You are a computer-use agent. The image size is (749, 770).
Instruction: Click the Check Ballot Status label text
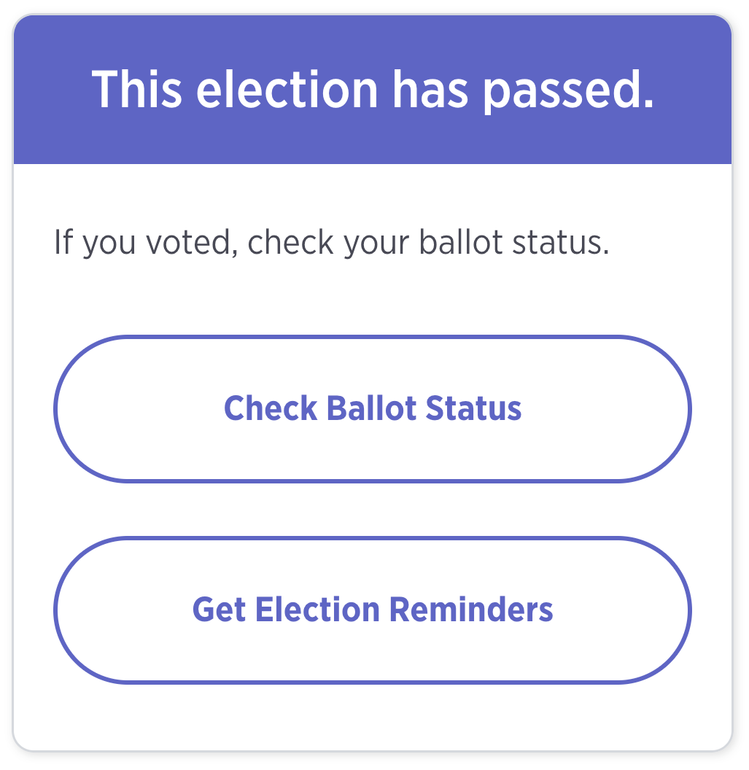coord(373,408)
